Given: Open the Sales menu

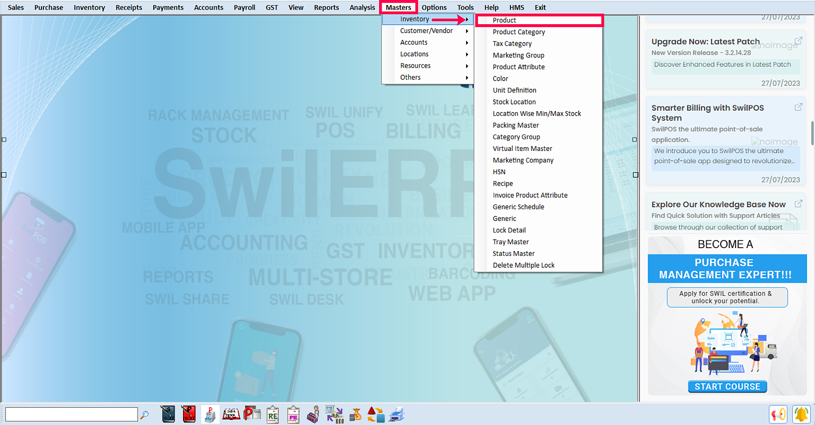Looking at the screenshot, I should tap(16, 7).
